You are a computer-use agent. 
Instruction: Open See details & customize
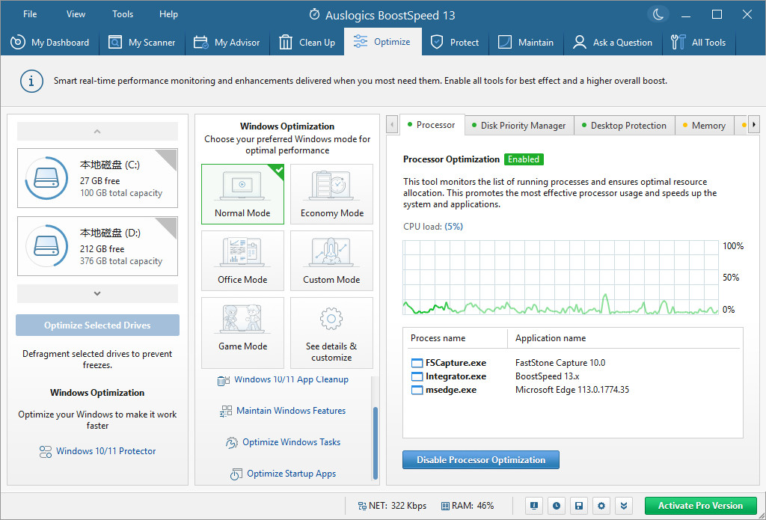(x=331, y=333)
